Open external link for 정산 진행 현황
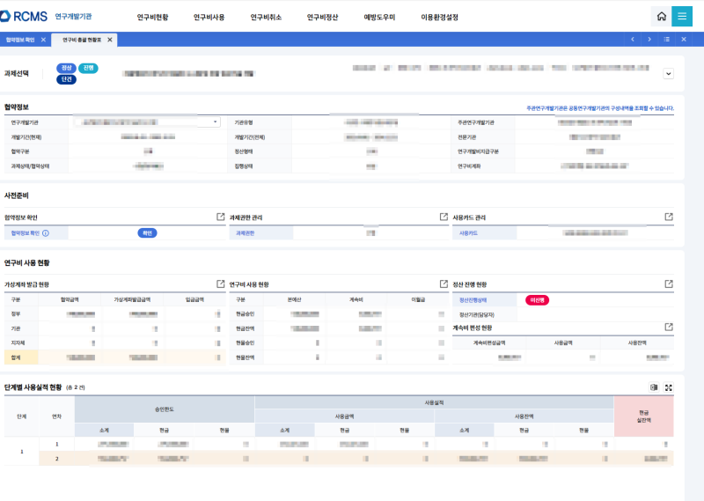The image size is (704, 501). (x=669, y=284)
